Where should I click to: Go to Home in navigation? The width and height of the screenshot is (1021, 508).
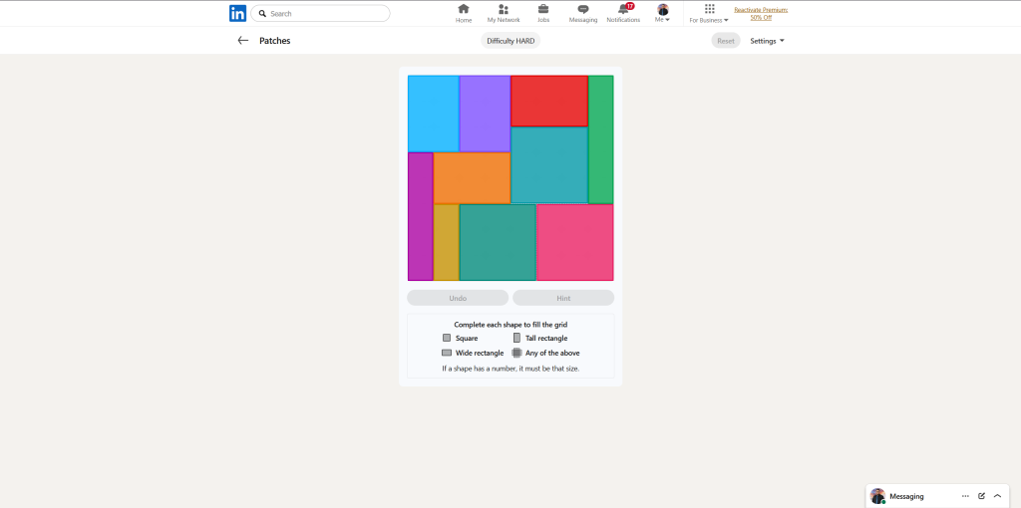coord(464,13)
